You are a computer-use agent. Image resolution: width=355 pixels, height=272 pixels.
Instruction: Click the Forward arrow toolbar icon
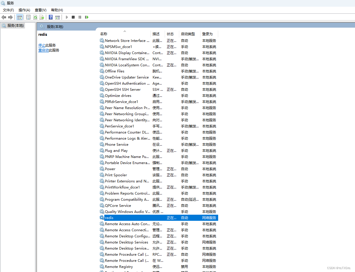[10, 17]
